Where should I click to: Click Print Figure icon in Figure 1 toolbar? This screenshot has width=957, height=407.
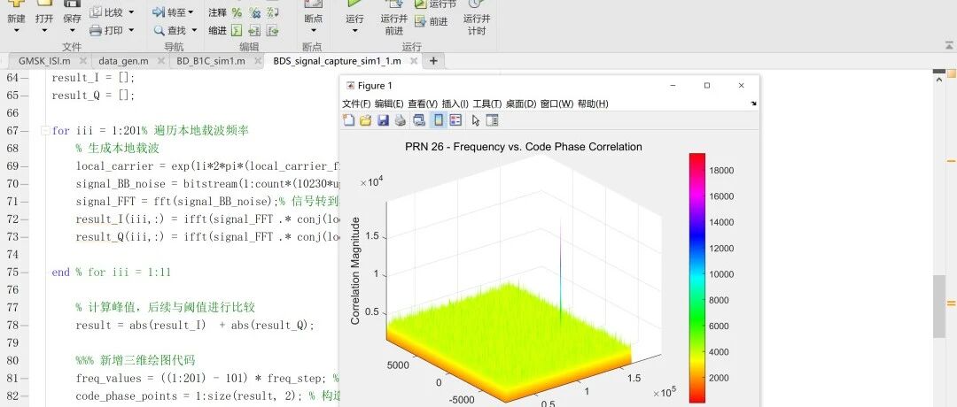point(401,120)
